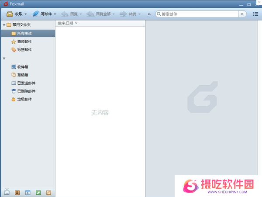Click the 收取 receive mail icon
Viewport: 262px width, 197px height.
coord(10,14)
